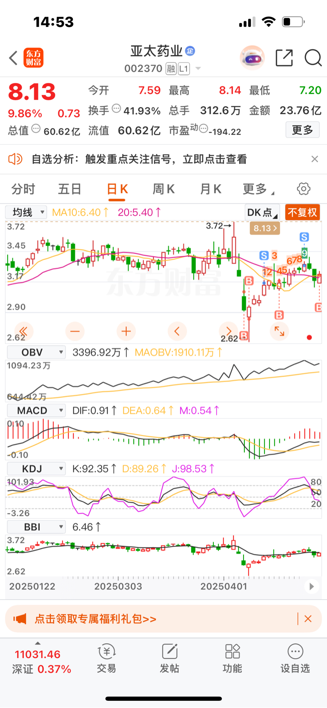This screenshot has width=327, height=708.
Task: Tap the B buy marker at 2.62 low
Action: [x=244, y=335]
